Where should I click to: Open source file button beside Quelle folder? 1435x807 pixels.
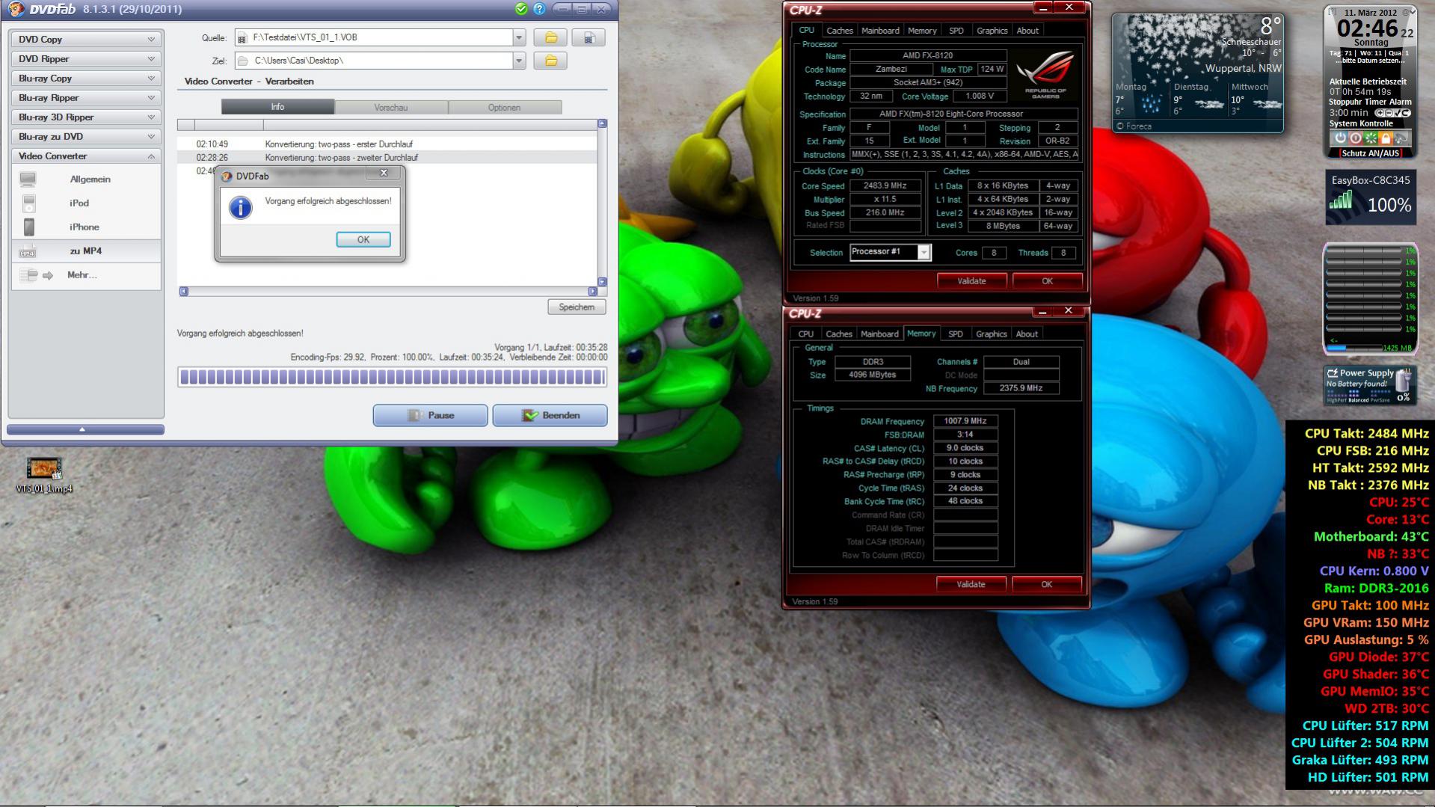click(589, 37)
